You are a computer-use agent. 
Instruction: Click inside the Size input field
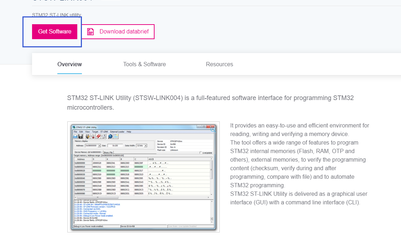pyautogui.click(x=115, y=146)
